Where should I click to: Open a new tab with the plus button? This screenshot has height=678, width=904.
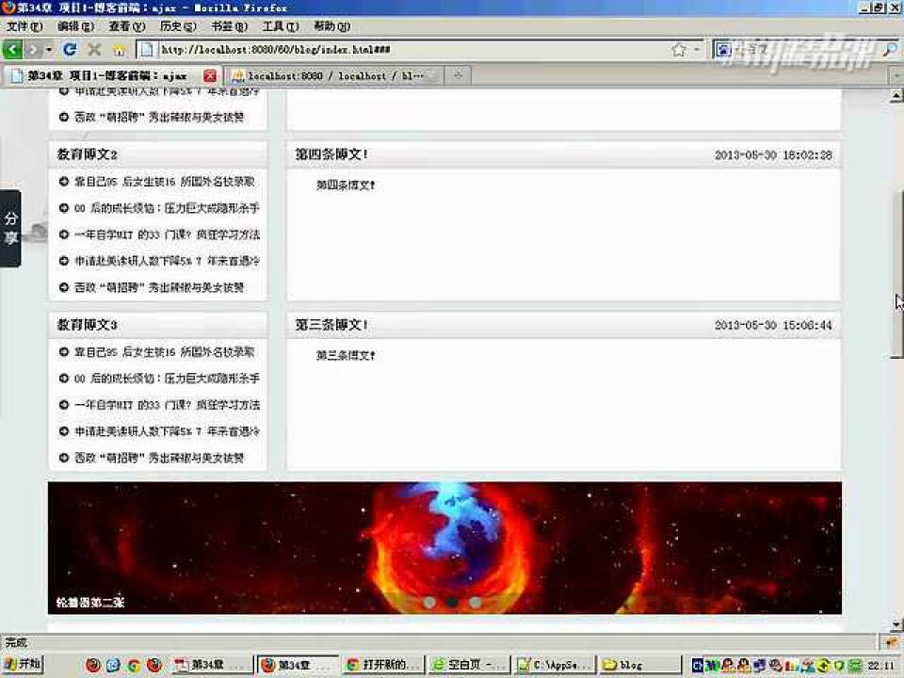(x=458, y=75)
